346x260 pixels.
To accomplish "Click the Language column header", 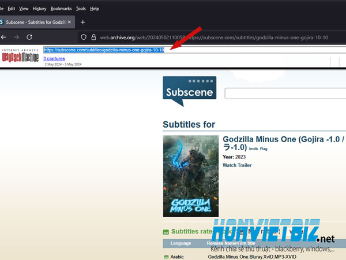I will tap(180, 243).
